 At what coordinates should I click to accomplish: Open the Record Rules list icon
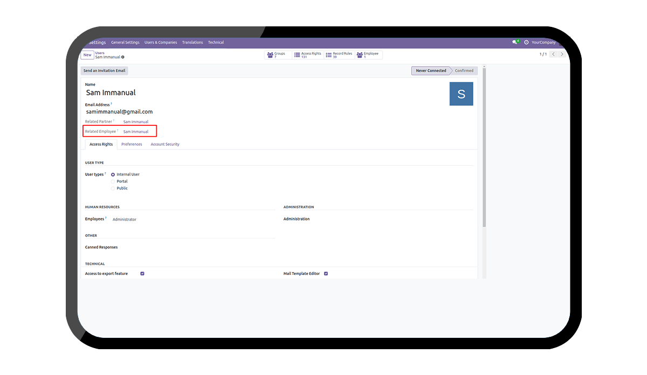click(x=329, y=55)
